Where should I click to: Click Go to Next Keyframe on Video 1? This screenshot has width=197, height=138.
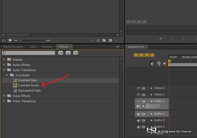pyautogui.click(x=157, y=106)
